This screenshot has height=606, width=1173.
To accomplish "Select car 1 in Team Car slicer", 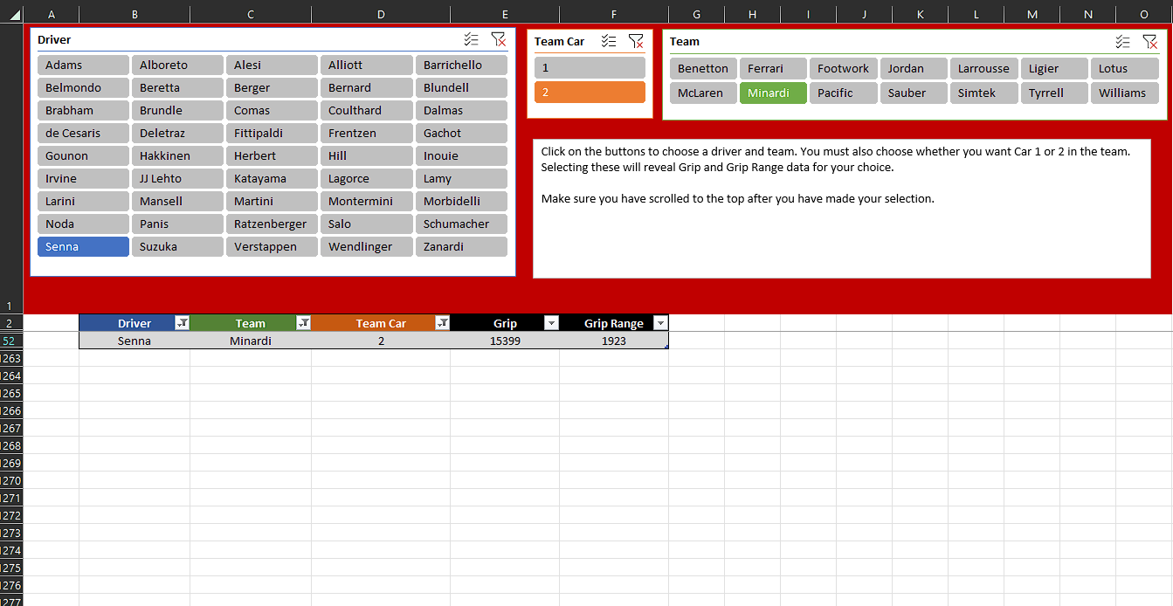I will click(590, 68).
